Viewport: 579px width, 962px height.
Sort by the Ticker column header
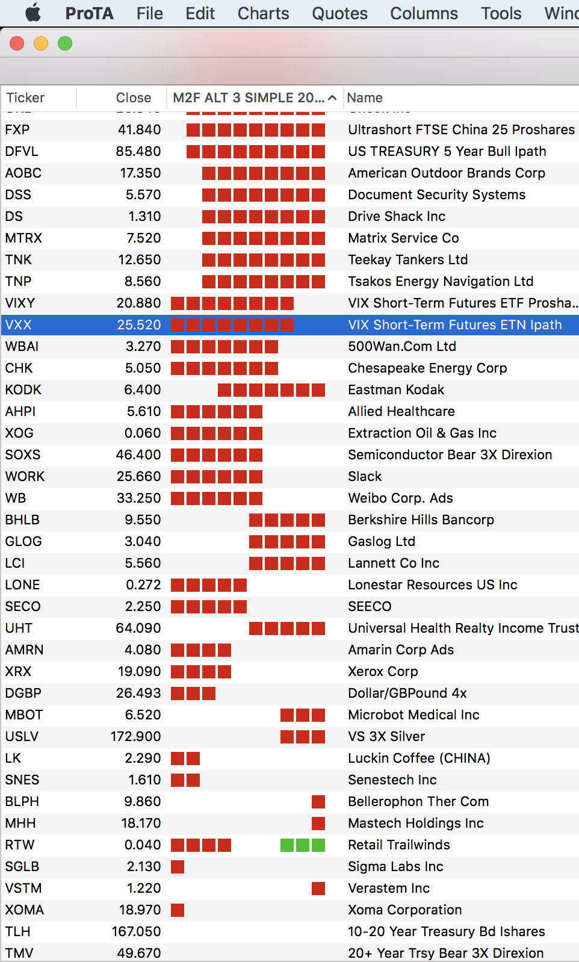tap(25, 98)
